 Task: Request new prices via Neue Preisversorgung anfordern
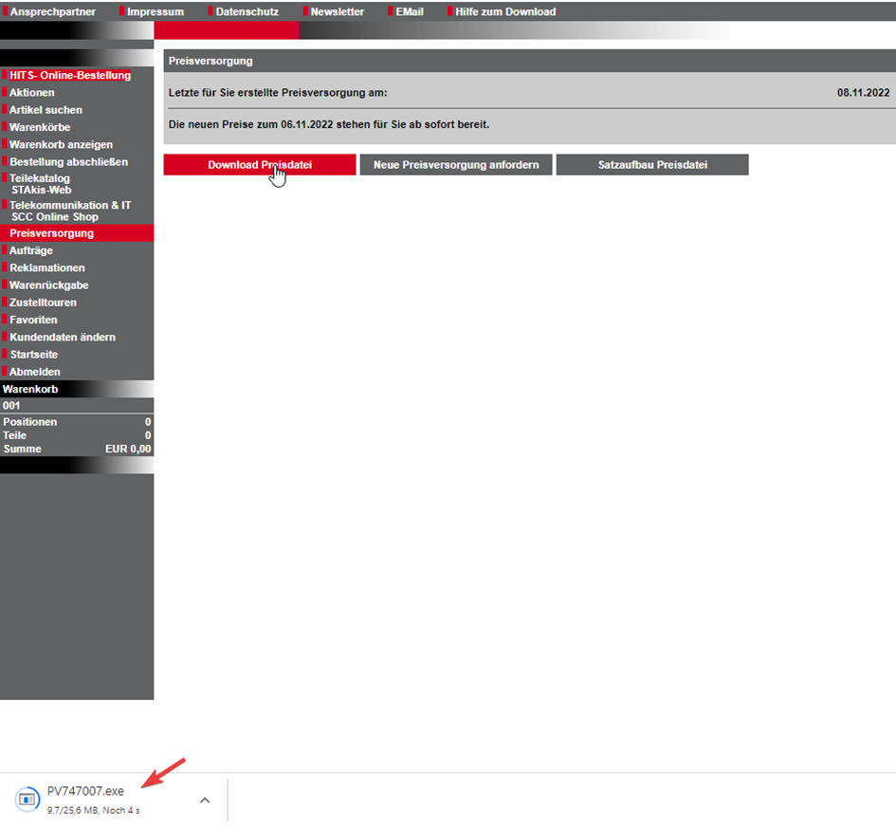click(456, 165)
